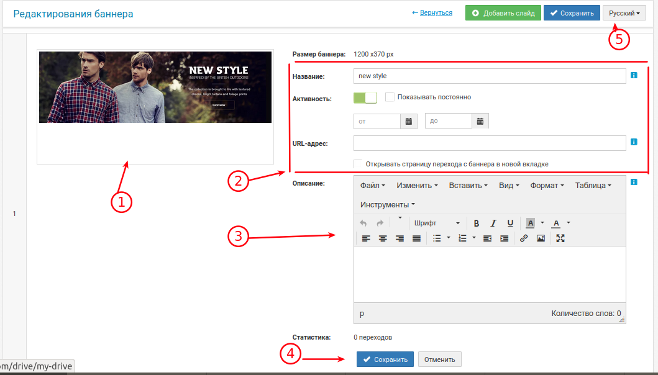Justify text in the editor
The height and width of the screenshot is (375, 658).
pos(416,238)
